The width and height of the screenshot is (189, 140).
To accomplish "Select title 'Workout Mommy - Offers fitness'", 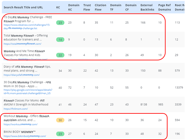I will pyautogui.click(x=27, y=116).
